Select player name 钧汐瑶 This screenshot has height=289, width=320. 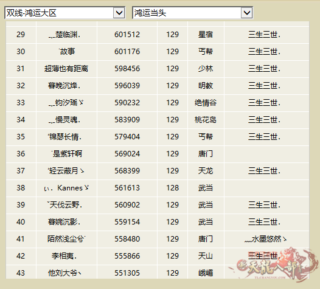click(x=66, y=103)
